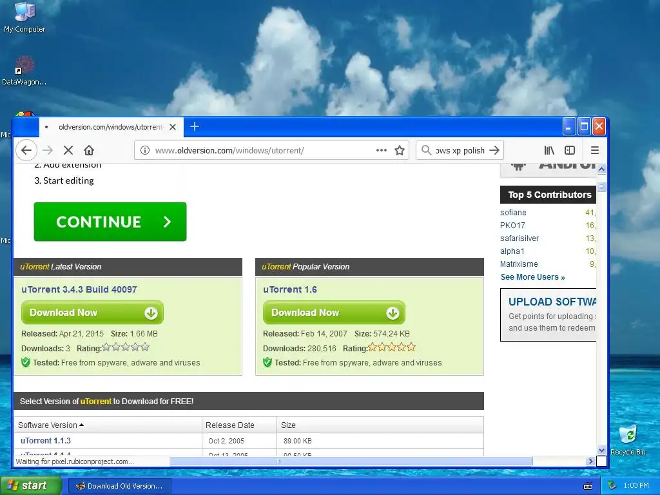The image size is (660, 495).
Task: Select the oldversion.com/windows/utorrent tab
Action: 111,127
